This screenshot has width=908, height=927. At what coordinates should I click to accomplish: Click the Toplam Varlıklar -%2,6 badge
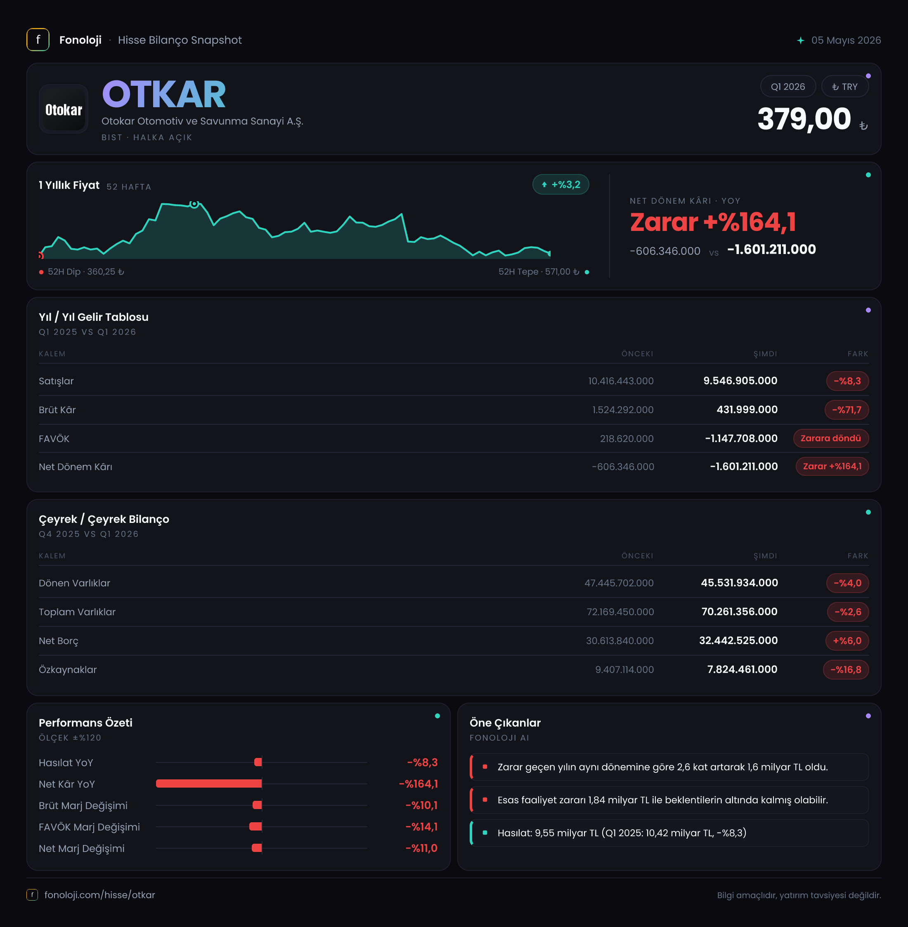[x=848, y=612]
